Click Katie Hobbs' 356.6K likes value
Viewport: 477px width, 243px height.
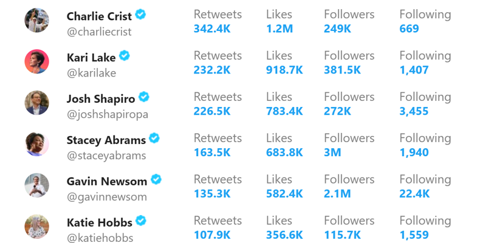click(284, 235)
